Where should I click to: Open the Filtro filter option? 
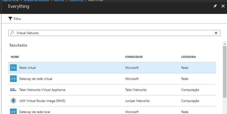click(15, 19)
